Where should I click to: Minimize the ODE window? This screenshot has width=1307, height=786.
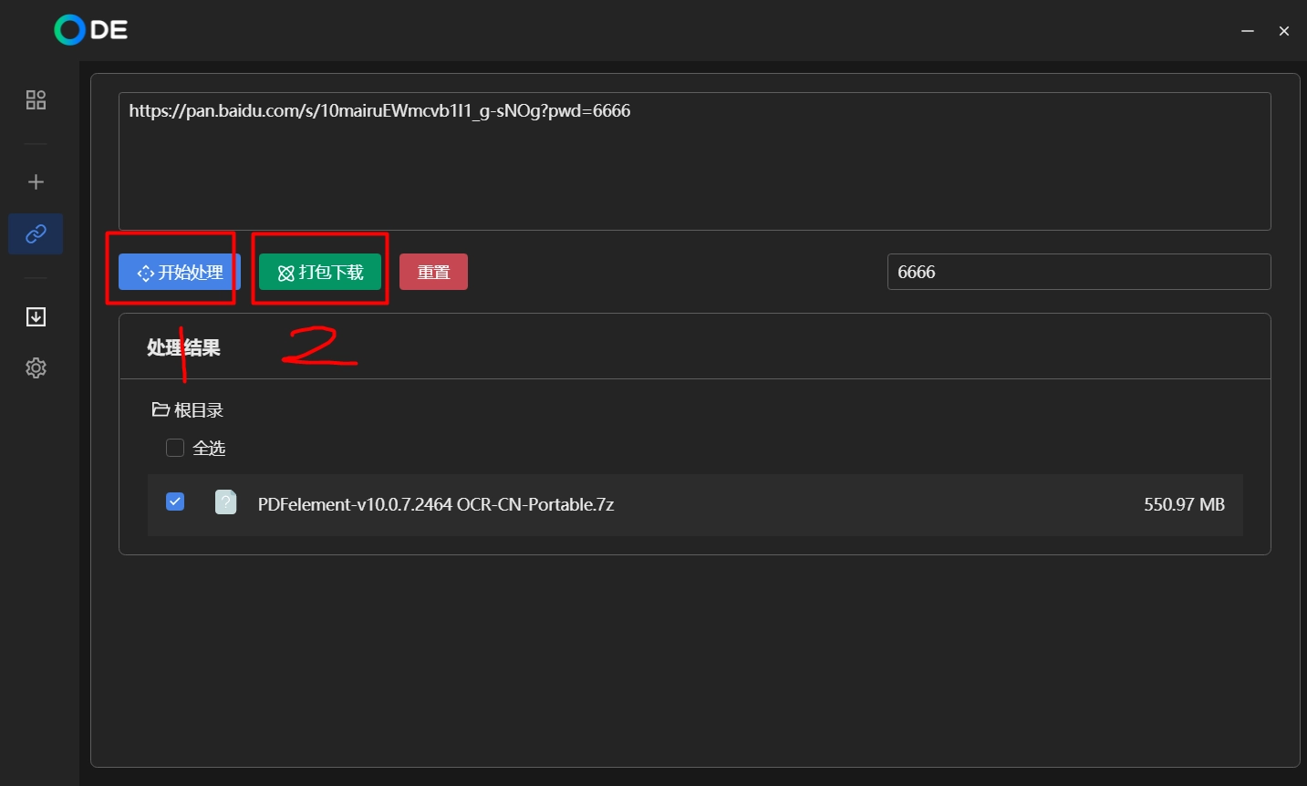pyautogui.click(x=1248, y=31)
